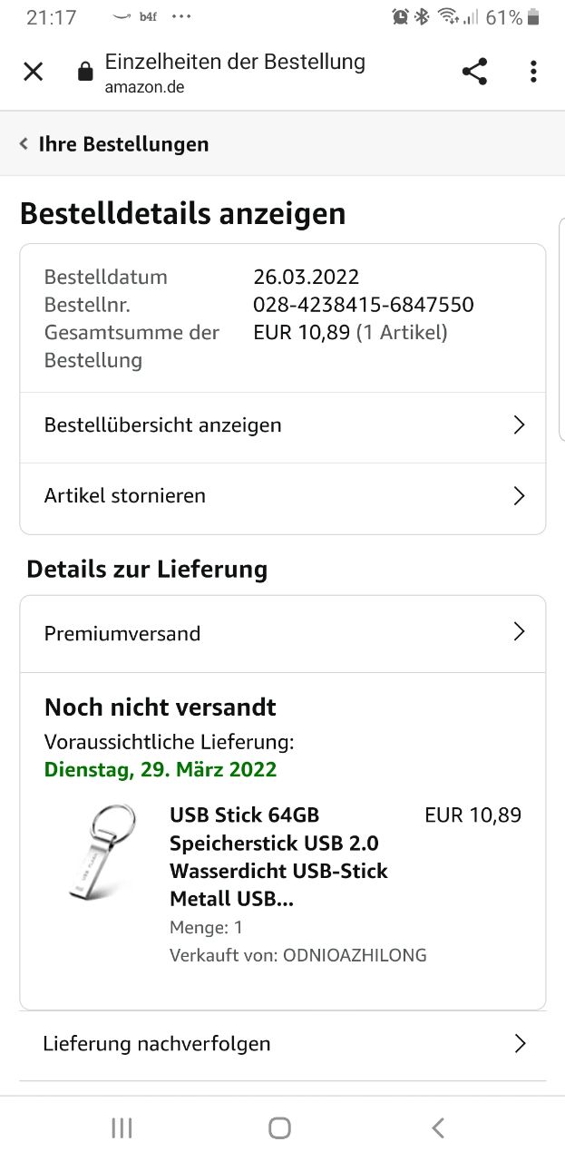Tap the Android recent apps icon

(122, 1127)
